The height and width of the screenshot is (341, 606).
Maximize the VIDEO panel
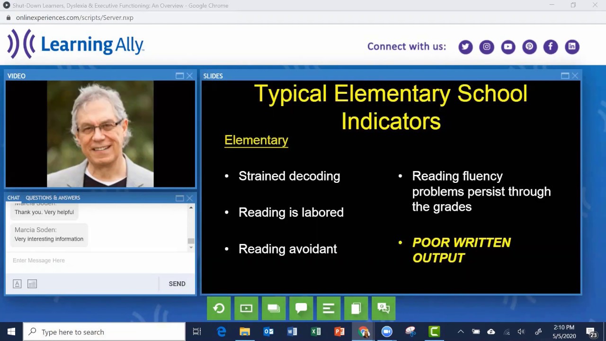(179, 76)
